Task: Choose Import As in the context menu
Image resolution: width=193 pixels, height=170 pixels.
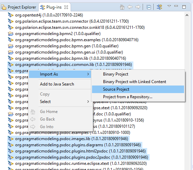Action: [x=60, y=74]
